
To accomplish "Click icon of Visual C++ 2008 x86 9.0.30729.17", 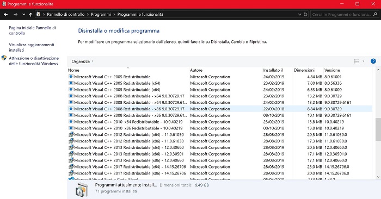I will point(71,109).
